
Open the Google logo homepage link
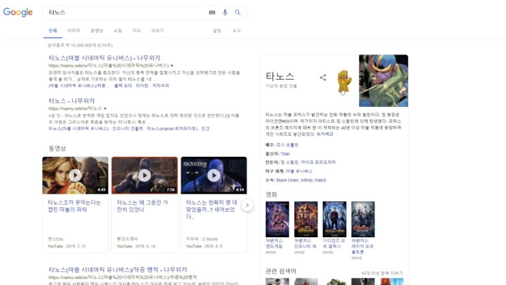(18, 12)
